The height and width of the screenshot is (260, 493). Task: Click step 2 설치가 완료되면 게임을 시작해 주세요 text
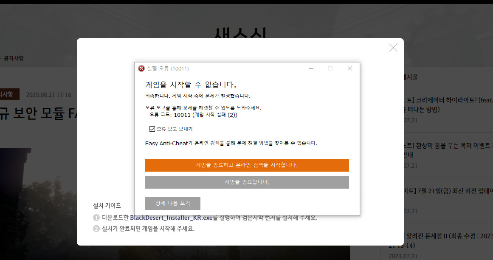point(148,229)
